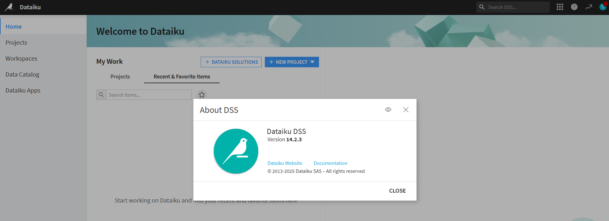Click the copyright Dataiku SAS text

pyautogui.click(x=316, y=171)
